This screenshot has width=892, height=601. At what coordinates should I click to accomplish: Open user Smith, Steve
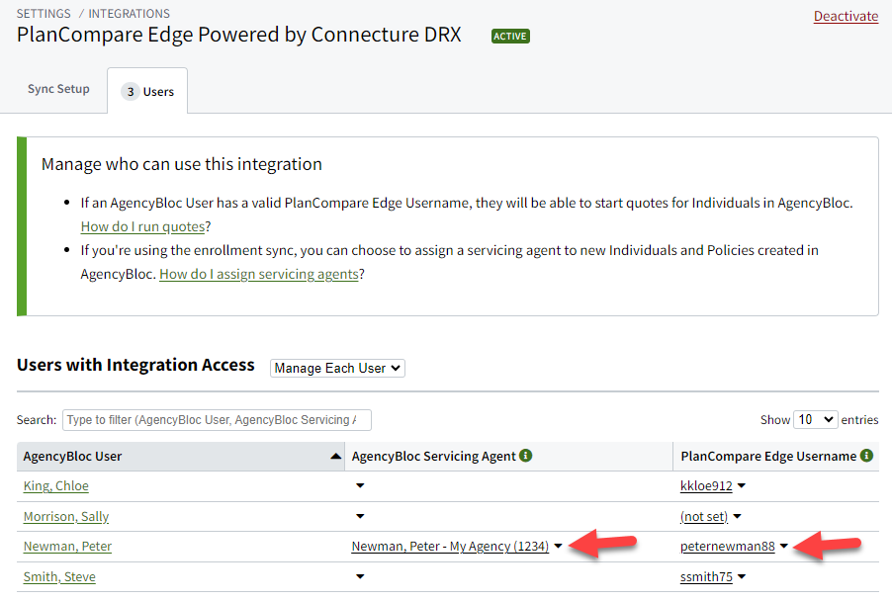59,576
